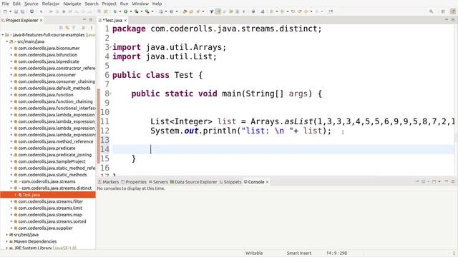Collapse the src/main/java source folder
Screen dimensions: 458x257
(7, 41)
